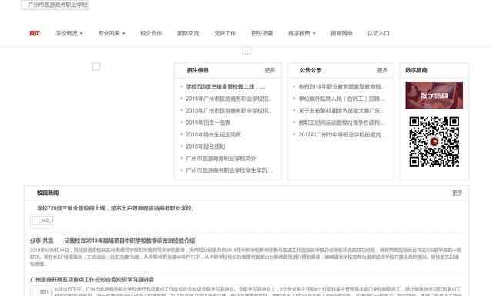Click the broken _IMG_ thumbnail under the first news item

click(42, 220)
